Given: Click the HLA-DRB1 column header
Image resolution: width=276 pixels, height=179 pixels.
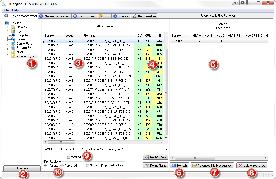Looking at the screenshot, I should coord(235,35).
